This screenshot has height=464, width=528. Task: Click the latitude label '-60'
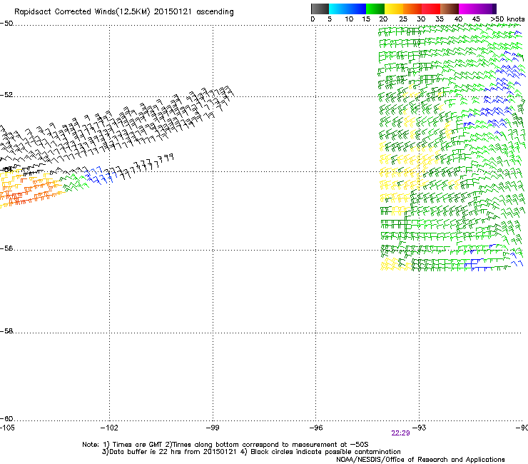click(6, 419)
